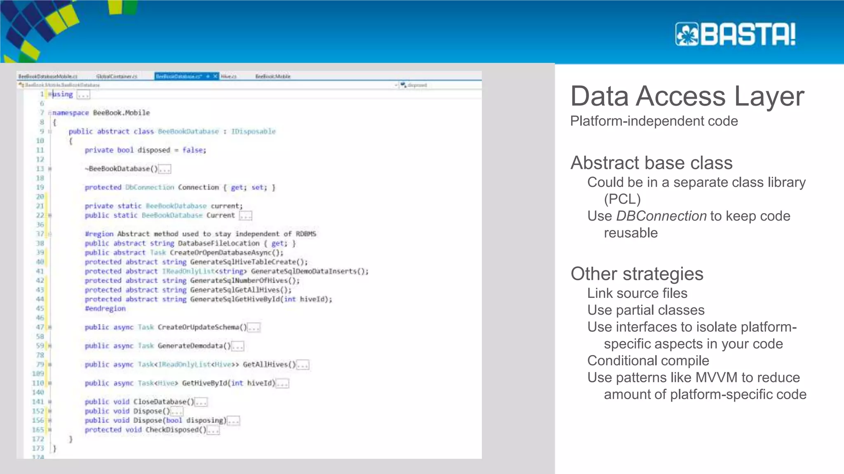Click the 'Conditional compile' bullet

tap(648, 361)
